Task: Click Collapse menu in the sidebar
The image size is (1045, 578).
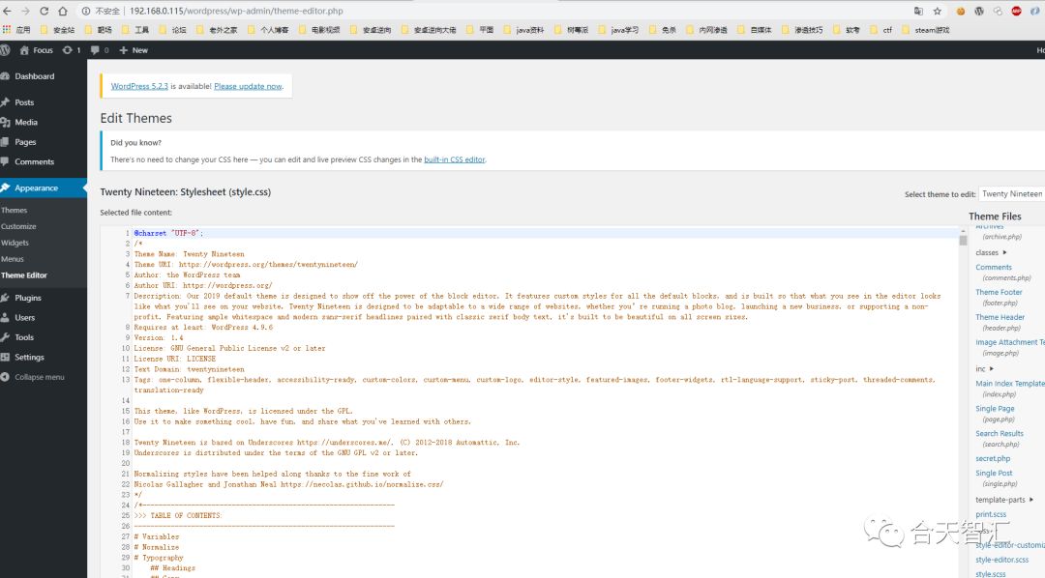Action: pos(40,377)
